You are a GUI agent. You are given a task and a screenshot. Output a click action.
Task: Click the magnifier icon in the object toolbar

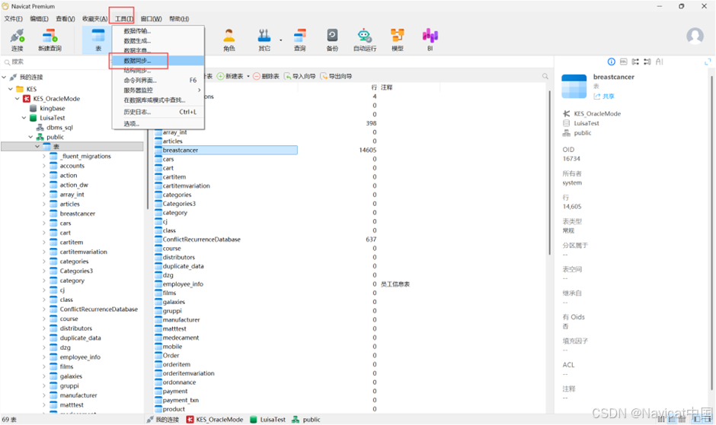545,76
